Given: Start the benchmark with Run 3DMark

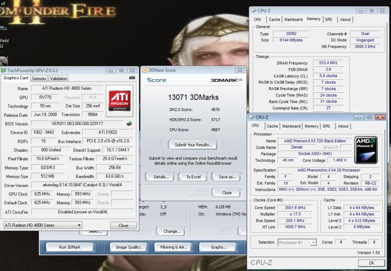Looking at the screenshot, I should point(70,247).
